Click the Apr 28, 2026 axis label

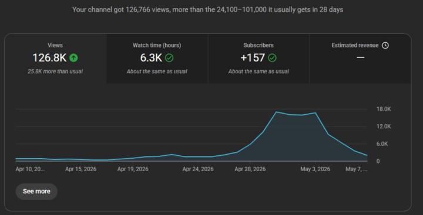[x=250, y=169]
